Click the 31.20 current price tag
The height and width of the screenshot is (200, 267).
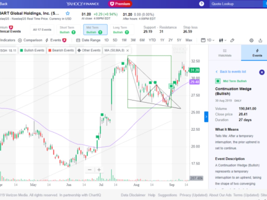pos(195,70)
